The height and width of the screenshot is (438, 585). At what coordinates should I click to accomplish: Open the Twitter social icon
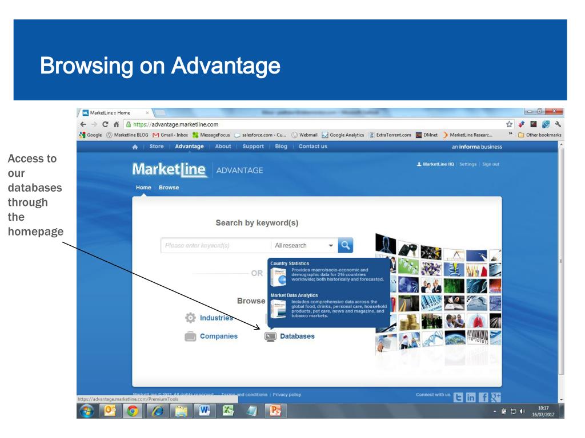[x=458, y=398]
